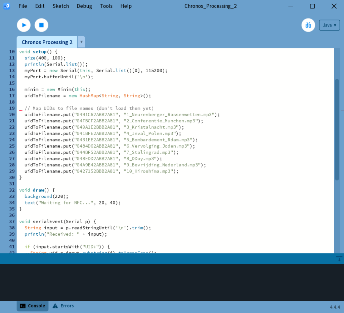Click the "background(220);" line
Image resolution: width=344 pixels, height=313 pixels.
click(46, 196)
